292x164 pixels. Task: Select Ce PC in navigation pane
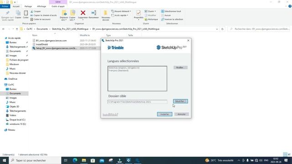click(11, 85)
